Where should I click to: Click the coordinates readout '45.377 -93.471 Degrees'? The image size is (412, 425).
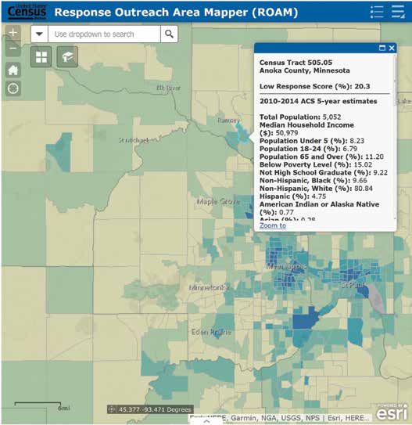155,409
